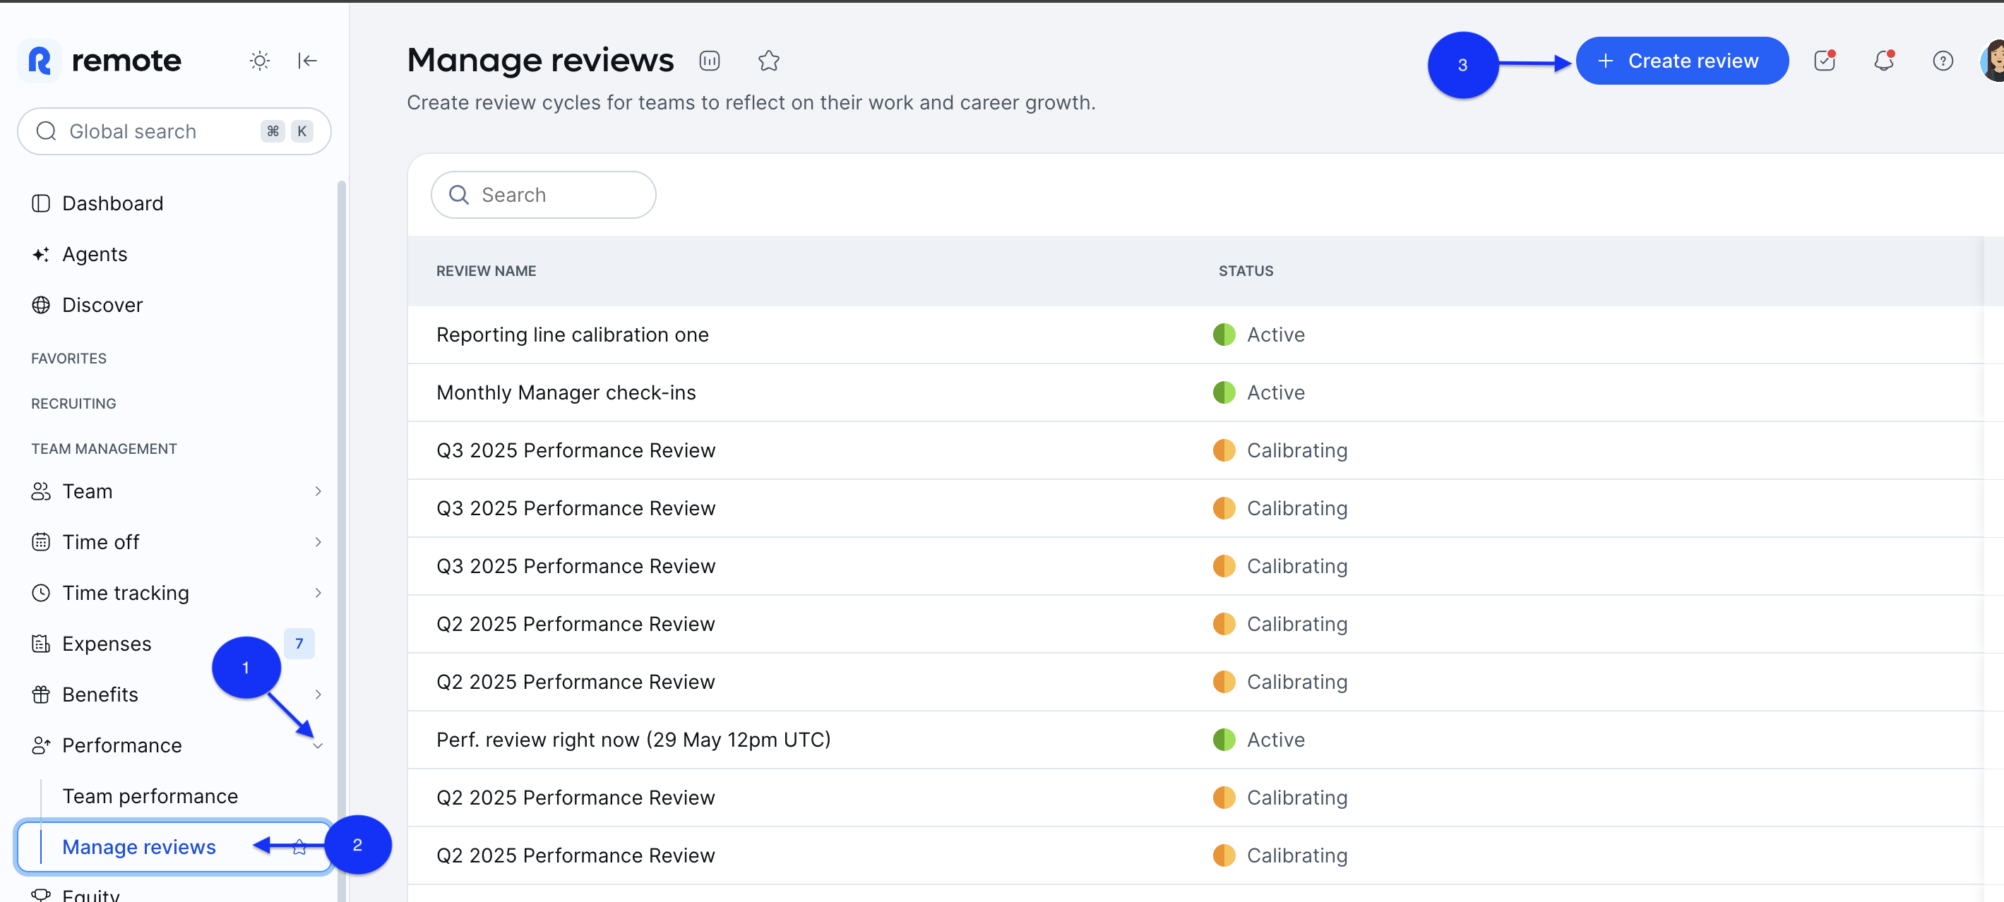The image size is (2004, 902).
Task: Expand the Team submenu chevron
Action: (317, 491)
